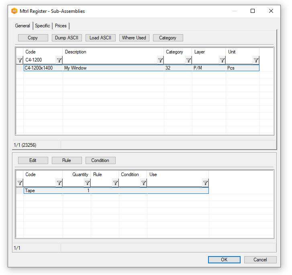Click the Unit column filter icon

(256, 60)
